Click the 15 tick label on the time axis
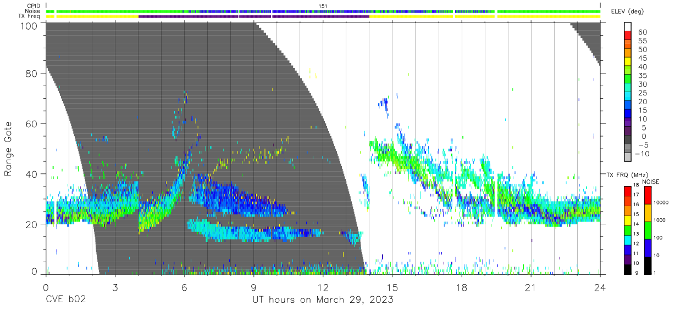The height and width of the screenshot is (311, 675). pos(392,287)
